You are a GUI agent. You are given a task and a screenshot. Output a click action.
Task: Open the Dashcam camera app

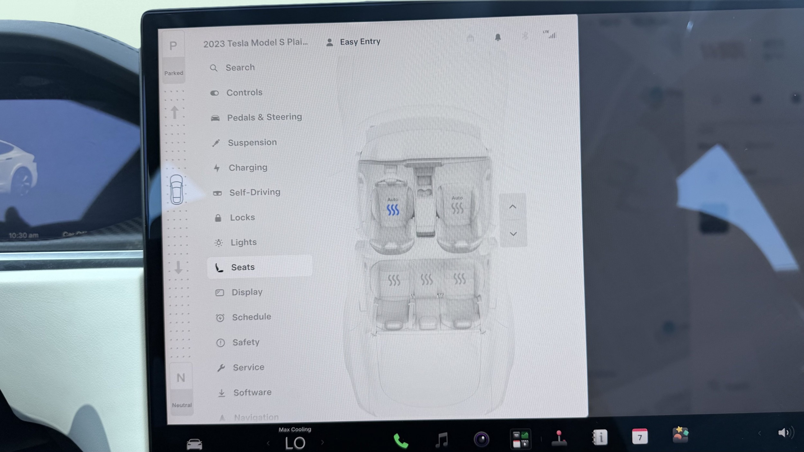coord(481,439)
